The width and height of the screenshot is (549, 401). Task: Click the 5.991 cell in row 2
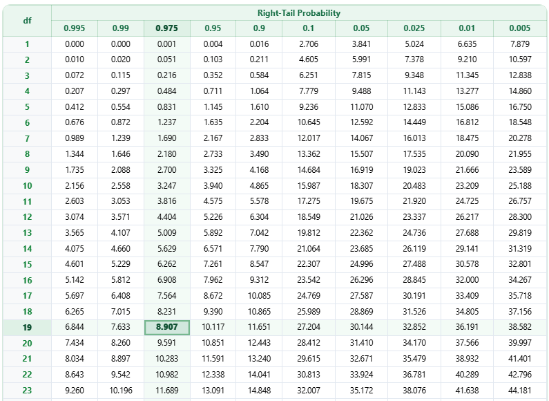point(361,59)
